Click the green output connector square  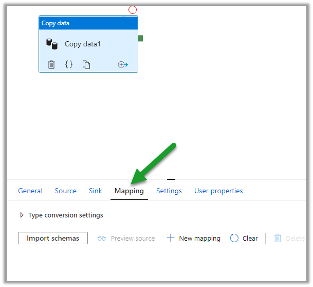[140, 38]
